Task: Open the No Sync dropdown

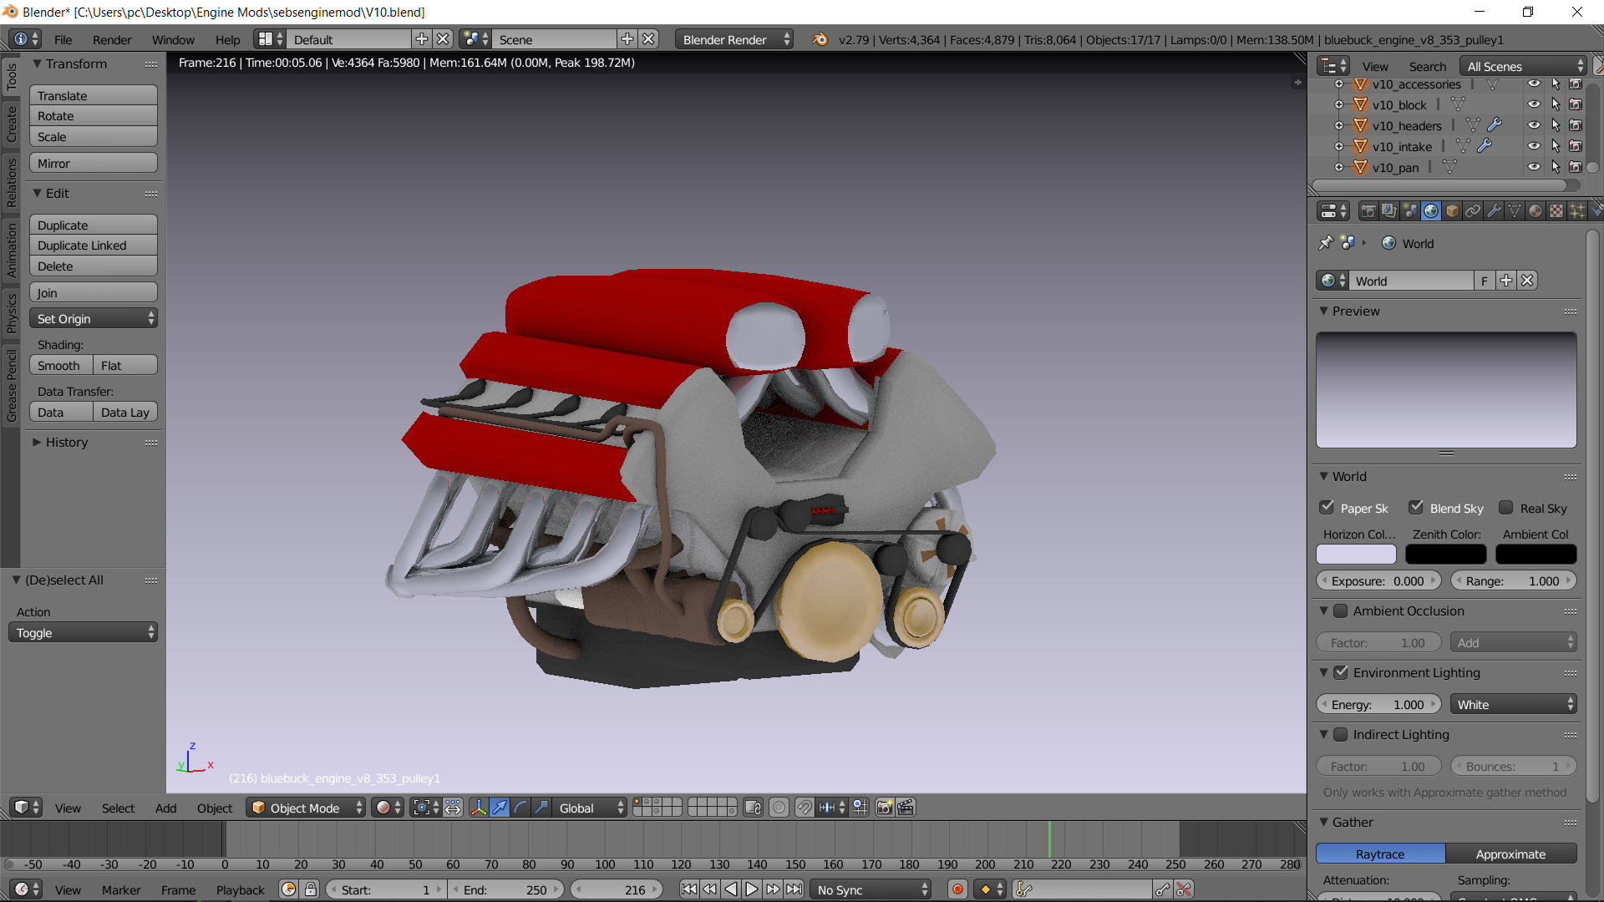Action: pos(871,889)
